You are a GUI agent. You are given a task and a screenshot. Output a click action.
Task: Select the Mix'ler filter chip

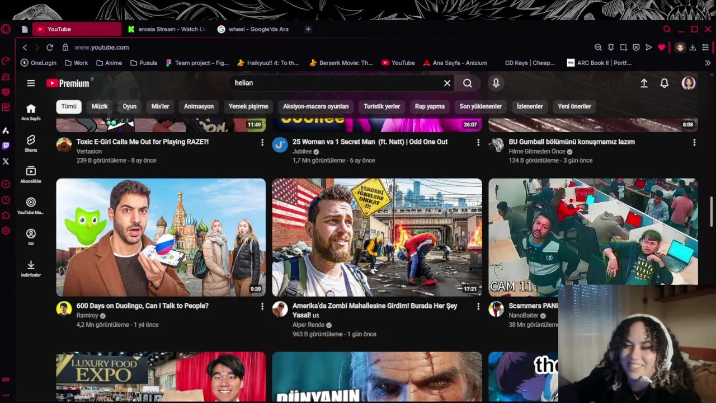pyautogui.click(x=160, y=106)
